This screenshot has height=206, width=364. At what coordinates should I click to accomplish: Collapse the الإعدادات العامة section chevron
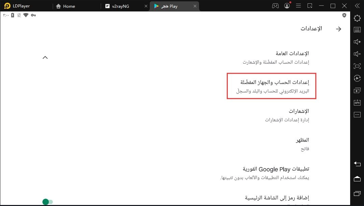[45, 57]
